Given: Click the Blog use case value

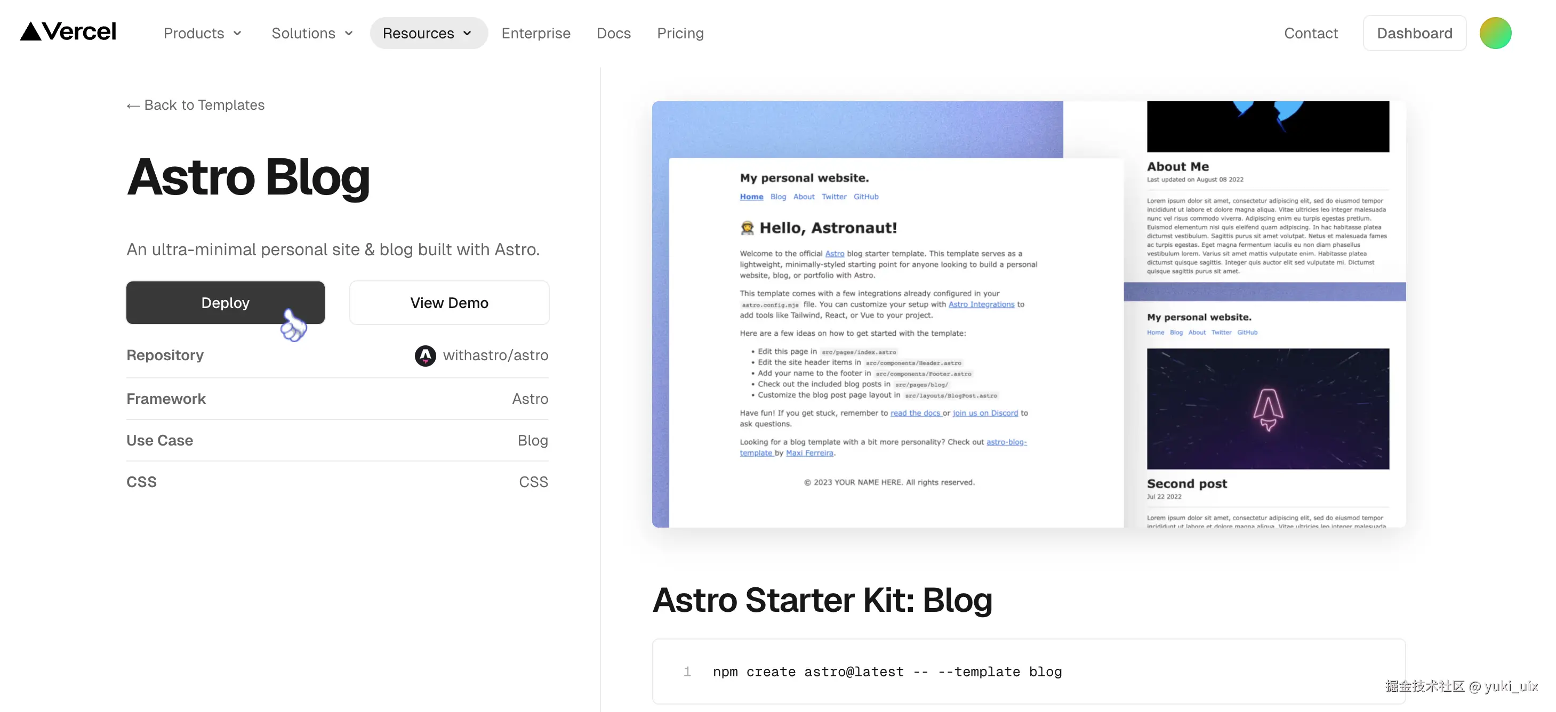Looking at the screenshot, I should pos(533,441).
